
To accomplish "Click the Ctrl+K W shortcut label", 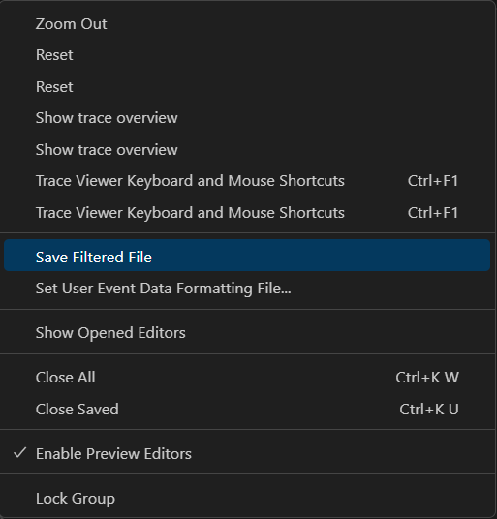I will click(427, 378).
